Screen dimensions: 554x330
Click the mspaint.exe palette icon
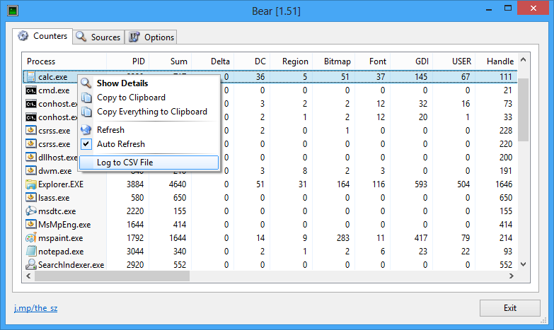[31, 238]
